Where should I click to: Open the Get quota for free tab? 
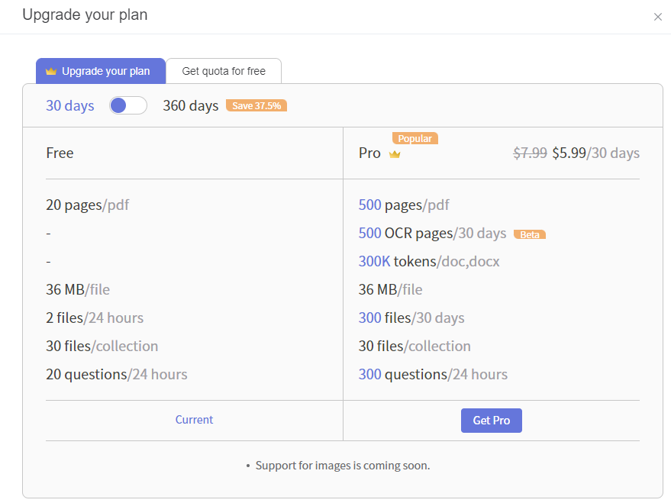click(x=224, y=71)
